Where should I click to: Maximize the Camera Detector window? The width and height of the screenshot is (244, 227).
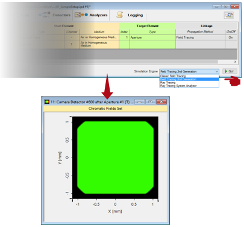(150, 102)
